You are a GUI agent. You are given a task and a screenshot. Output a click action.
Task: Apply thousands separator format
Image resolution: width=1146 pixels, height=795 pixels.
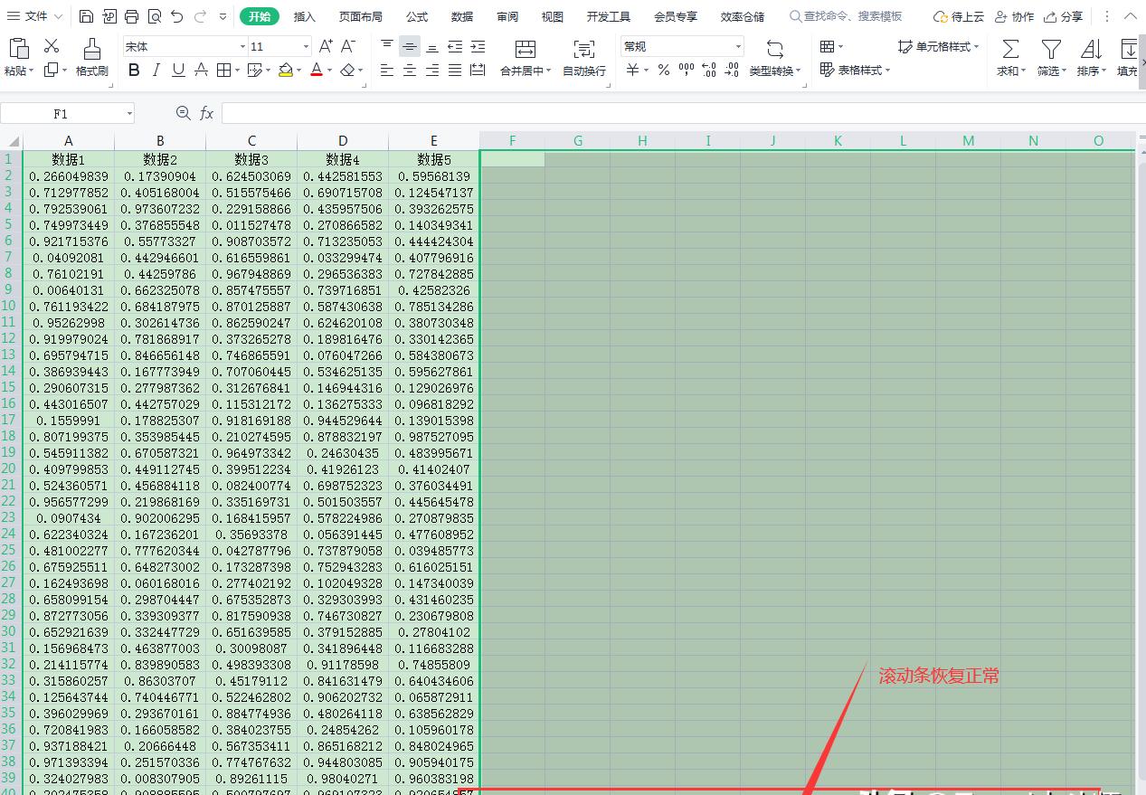click(x=687, y=70)
